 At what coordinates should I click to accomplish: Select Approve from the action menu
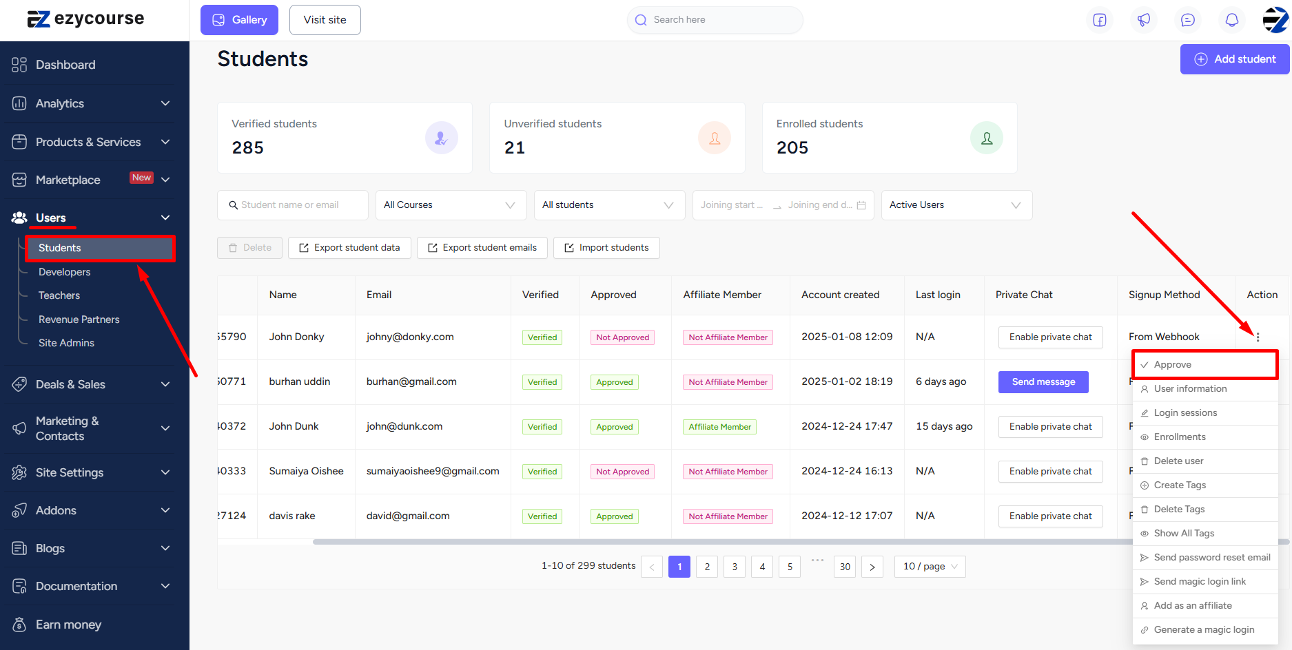point(1205,365)
